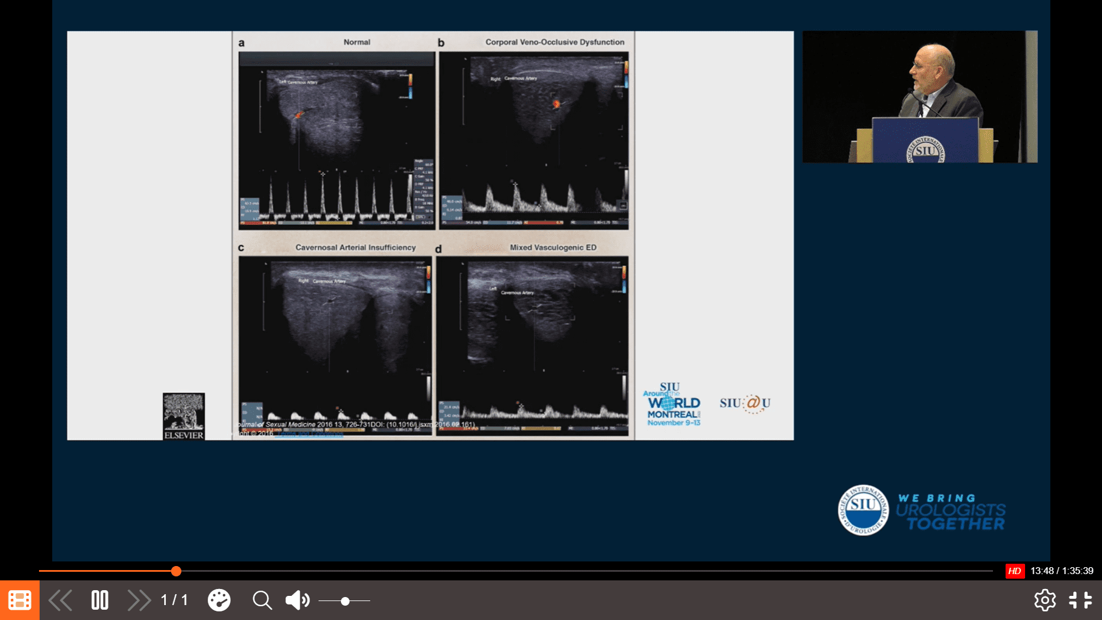Exit fullscreen with collapse icon
Viewport: 1102px width, 620px height.
point(1080,600)
